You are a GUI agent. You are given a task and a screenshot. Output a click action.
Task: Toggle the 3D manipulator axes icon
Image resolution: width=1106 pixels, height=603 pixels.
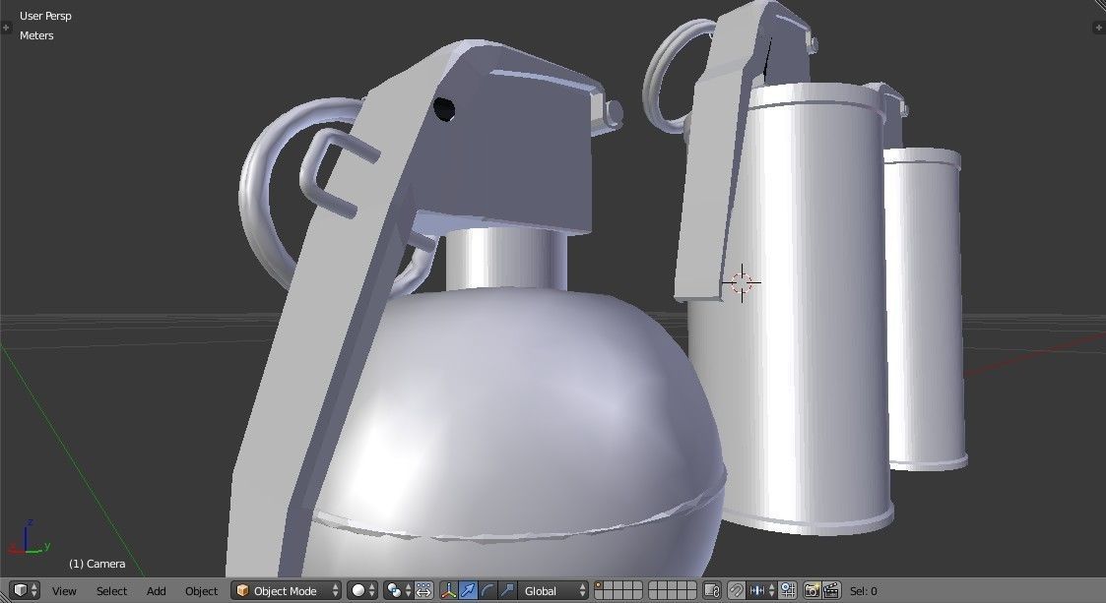click(x=449, y=590)
